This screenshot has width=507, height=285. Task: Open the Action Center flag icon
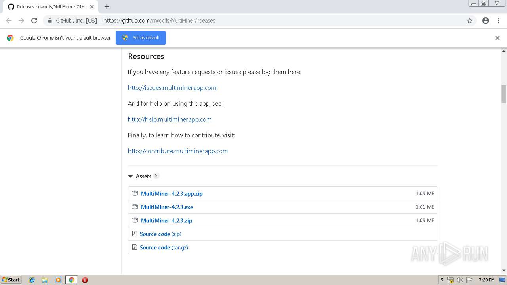469,280
